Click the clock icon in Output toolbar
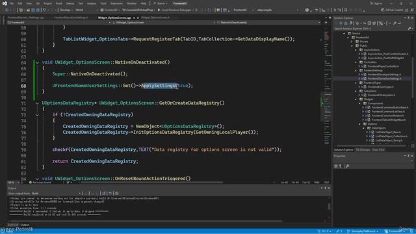Viewport: 416px width, 234px height. [x=117, y=193]
